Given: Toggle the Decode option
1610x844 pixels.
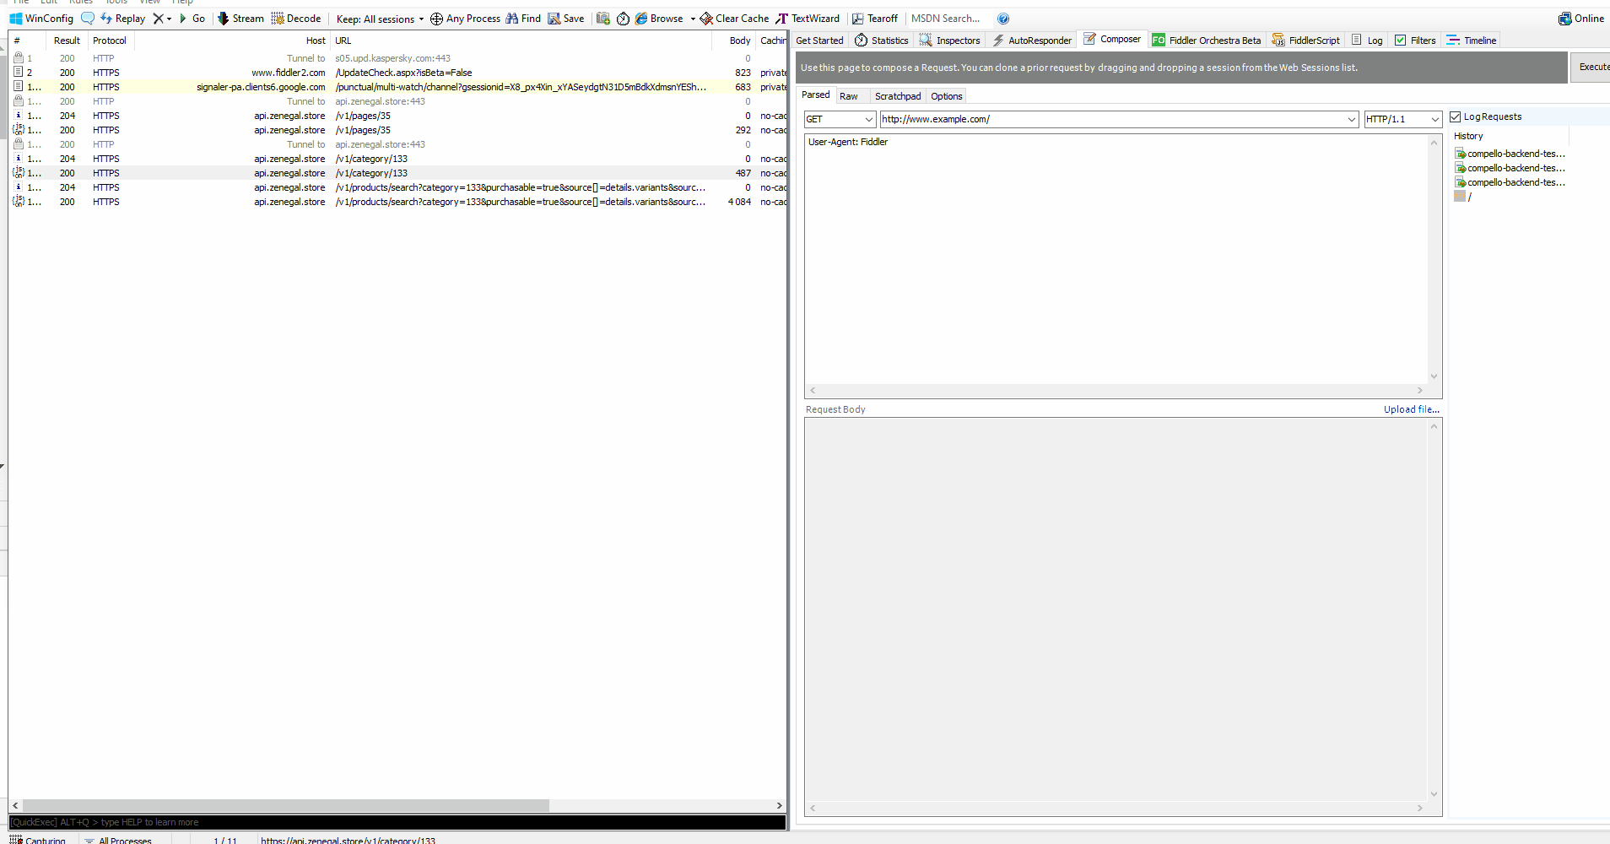Looking at the screenshot, I should [x=296, y=19].
